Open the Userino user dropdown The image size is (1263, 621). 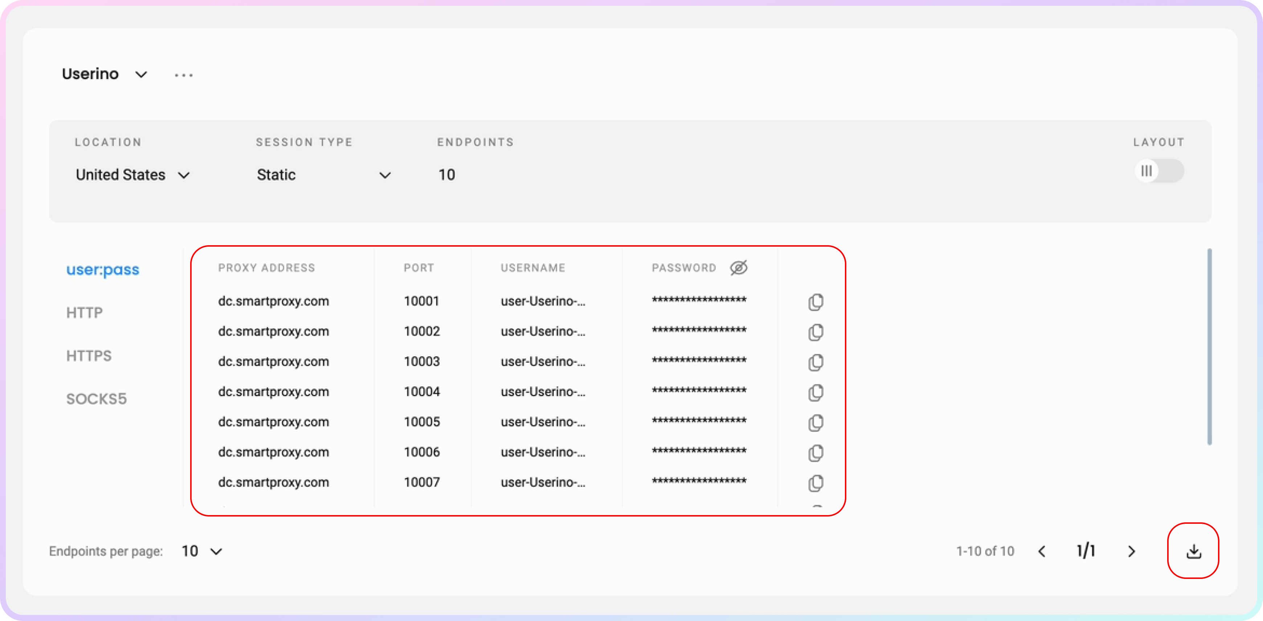pyautogui.click(x=105, y=74)
